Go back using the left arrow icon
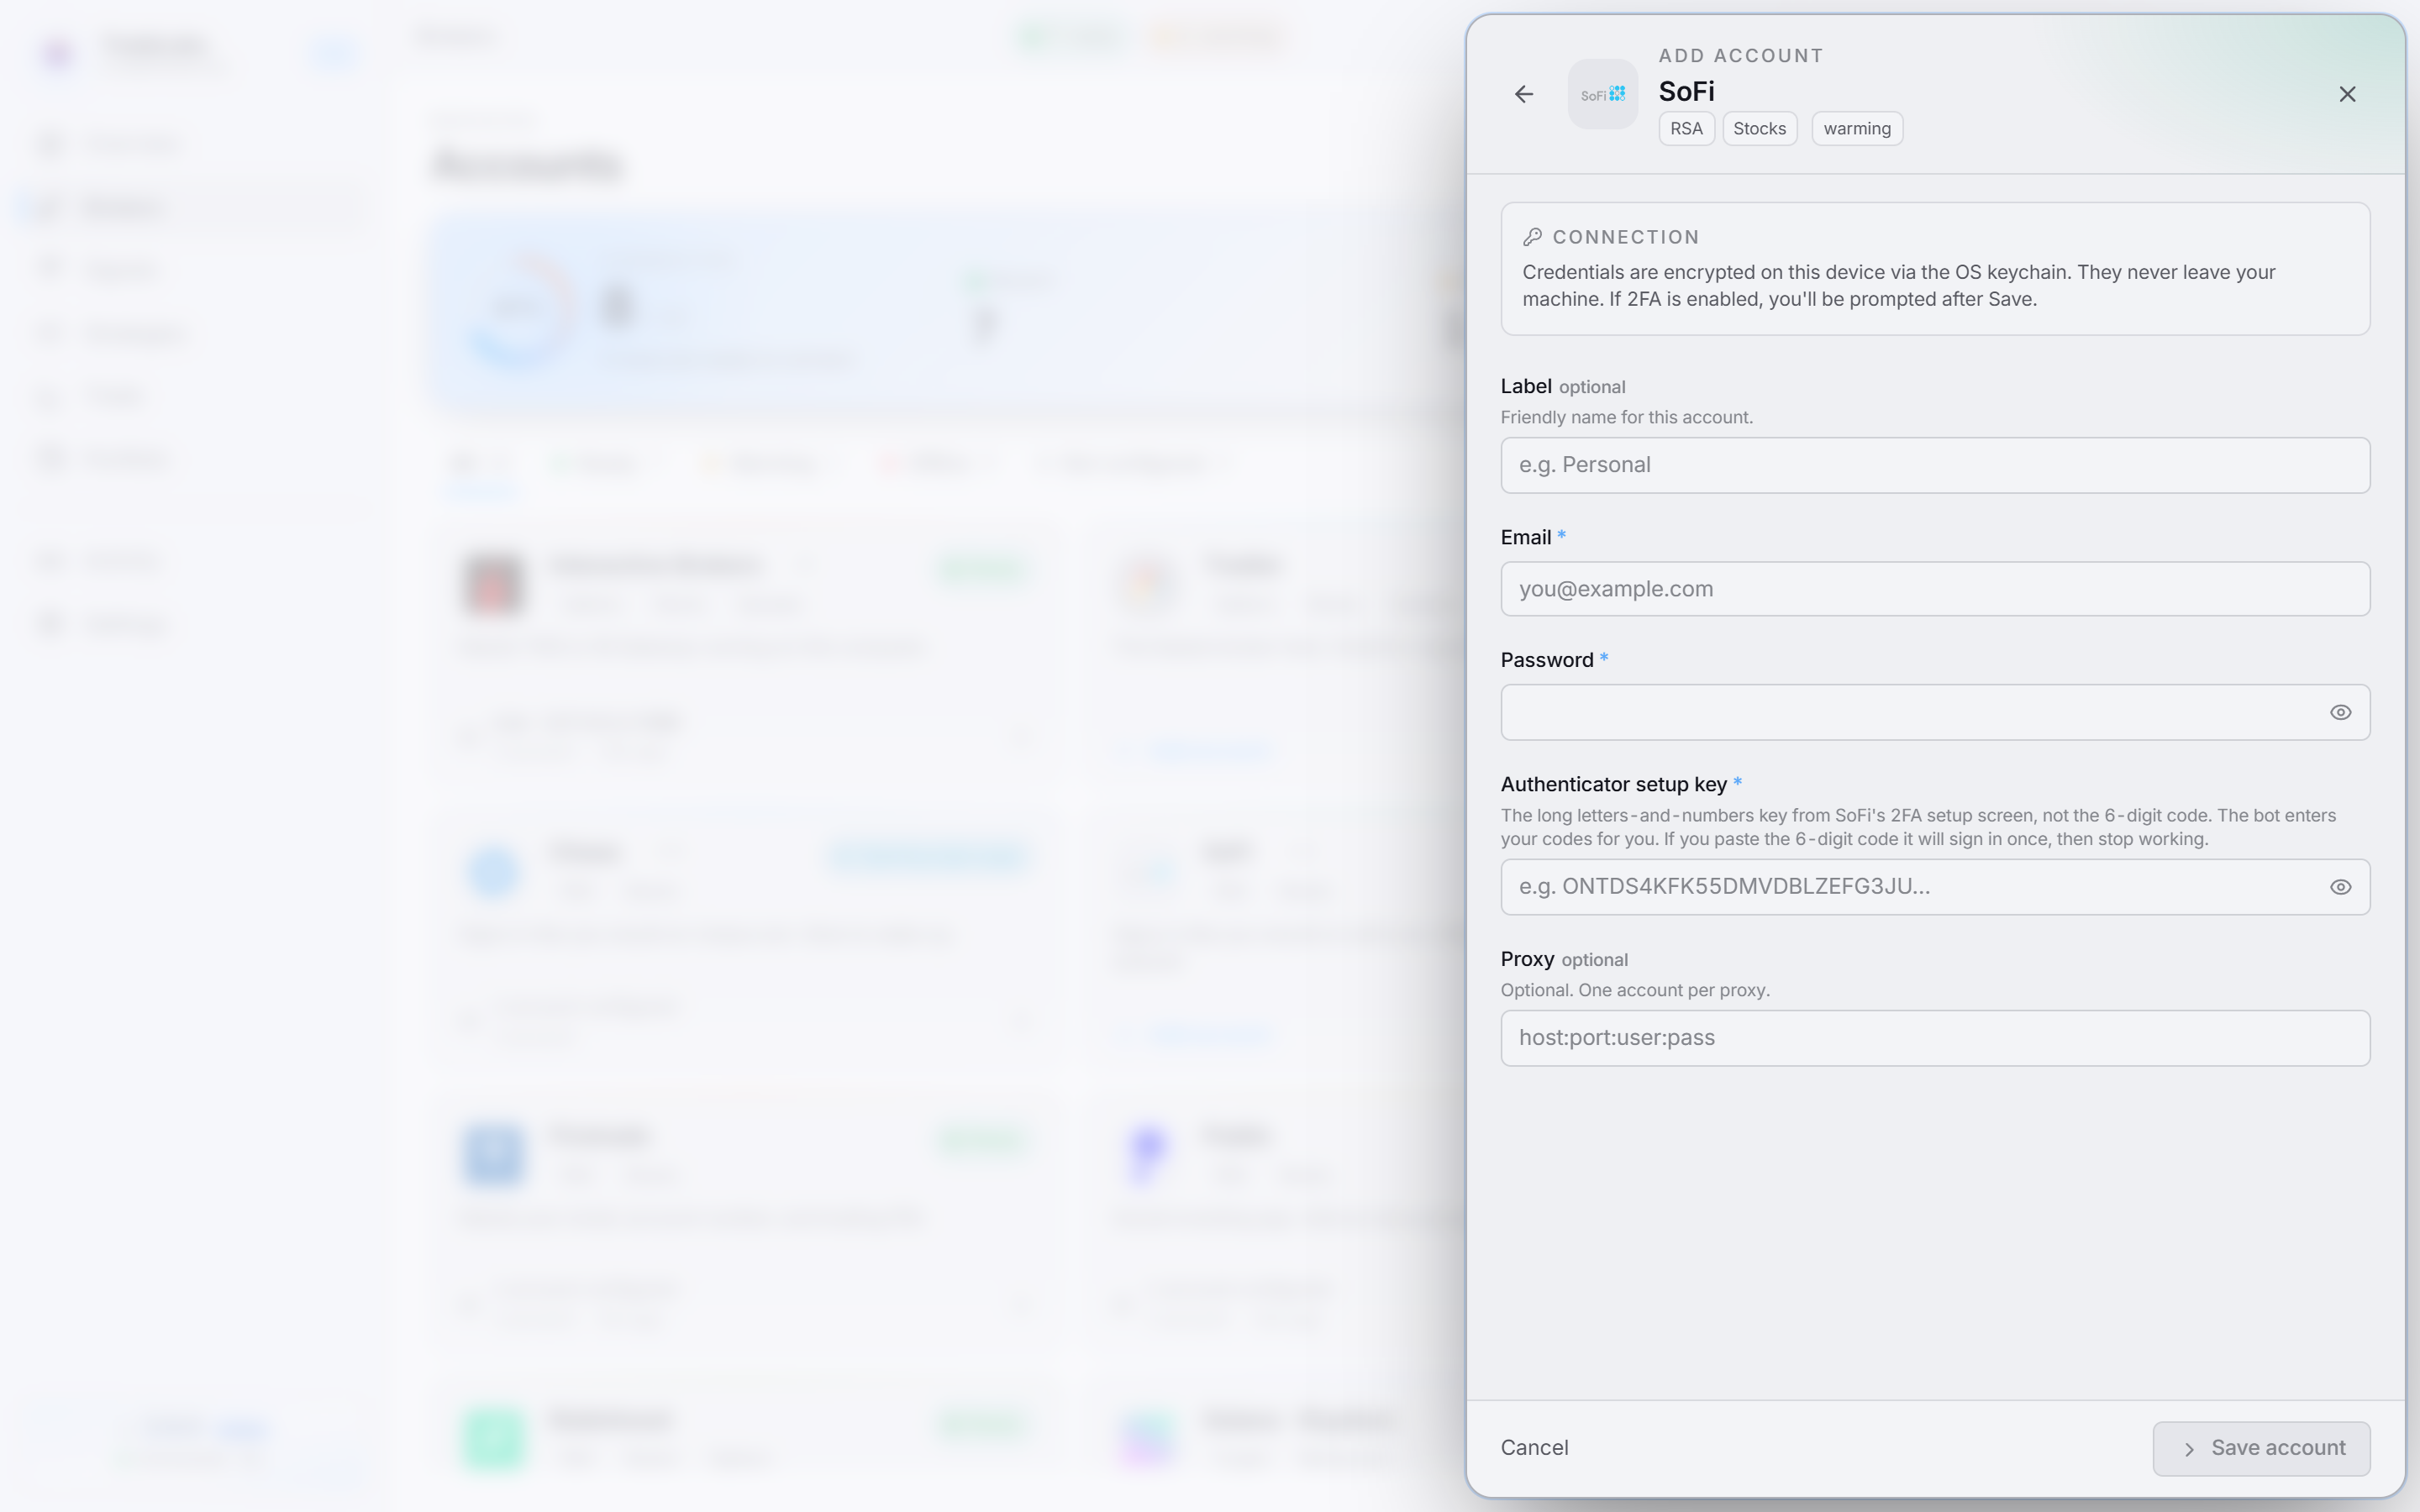Viewport: 2420px width, 1512px height. [x=1523, y=94]
